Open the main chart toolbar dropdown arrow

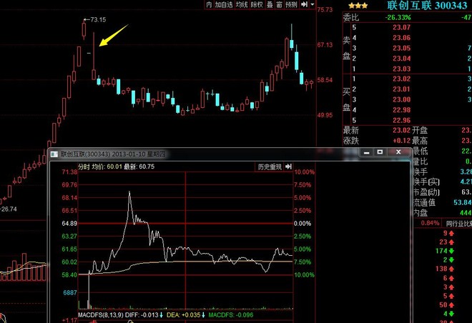312,4
